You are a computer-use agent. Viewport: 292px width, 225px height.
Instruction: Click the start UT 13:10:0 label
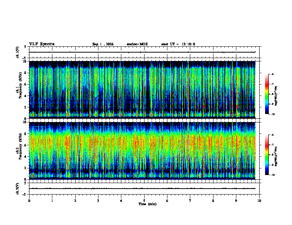(178, 44)
